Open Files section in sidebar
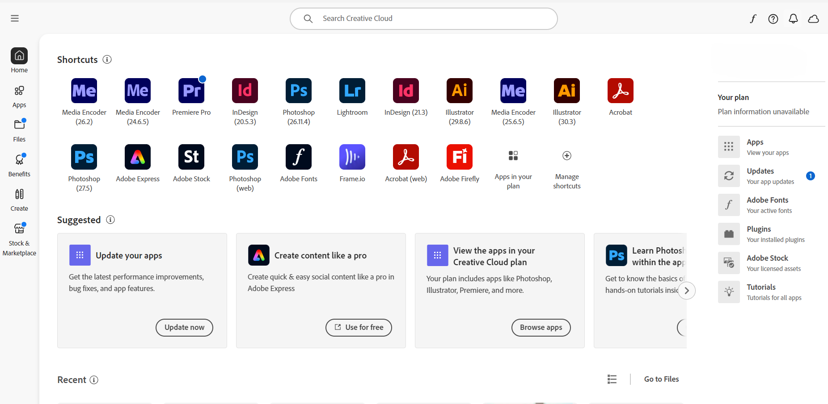Screen dimensions: 828x404 pyautogui.click(x=19, y=130)
